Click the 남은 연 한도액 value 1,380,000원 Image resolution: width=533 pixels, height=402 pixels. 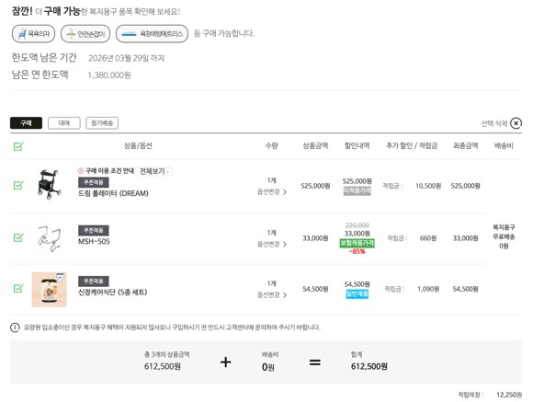109,75
